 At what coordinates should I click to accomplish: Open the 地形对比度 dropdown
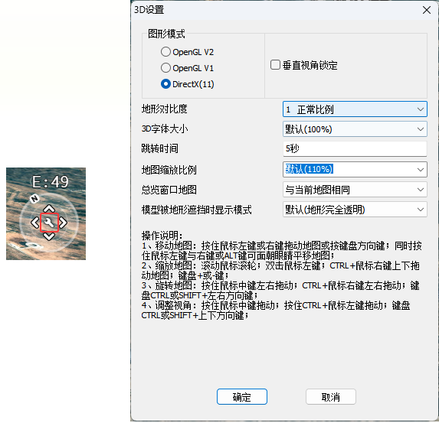pos(355,109)
